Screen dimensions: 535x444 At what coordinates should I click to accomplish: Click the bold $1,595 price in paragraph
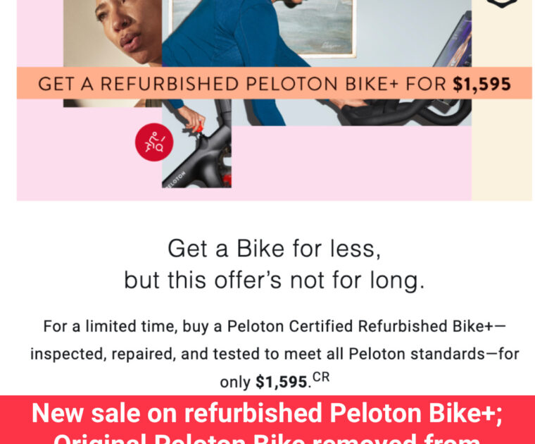point(282,383)
